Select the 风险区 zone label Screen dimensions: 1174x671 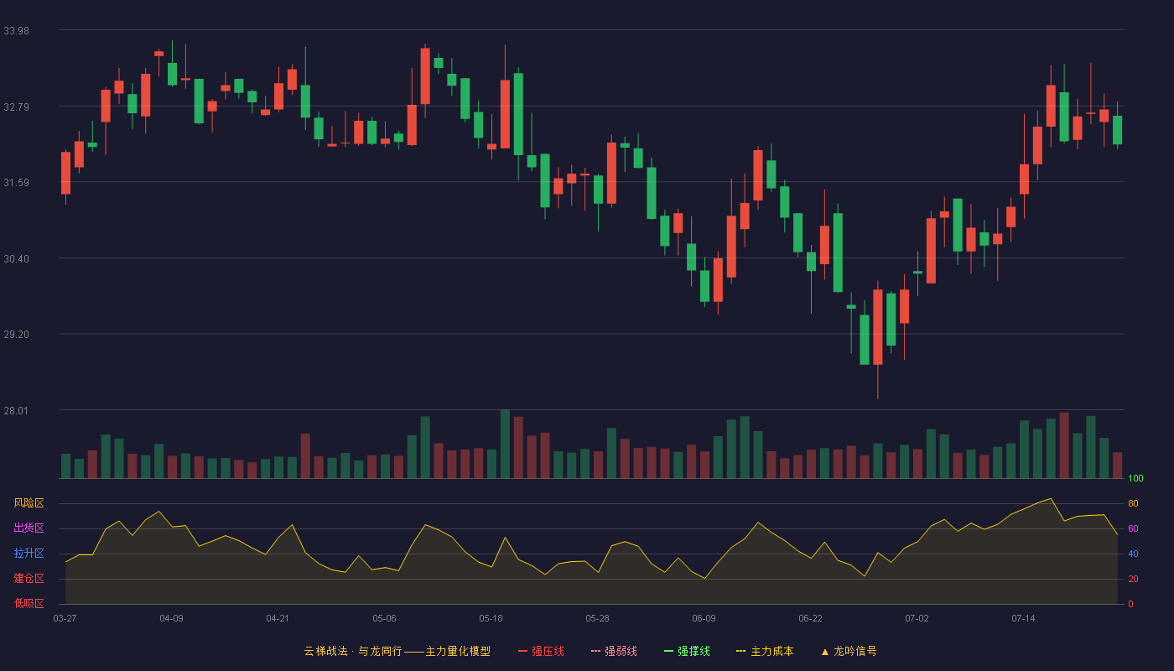point(29,503)
